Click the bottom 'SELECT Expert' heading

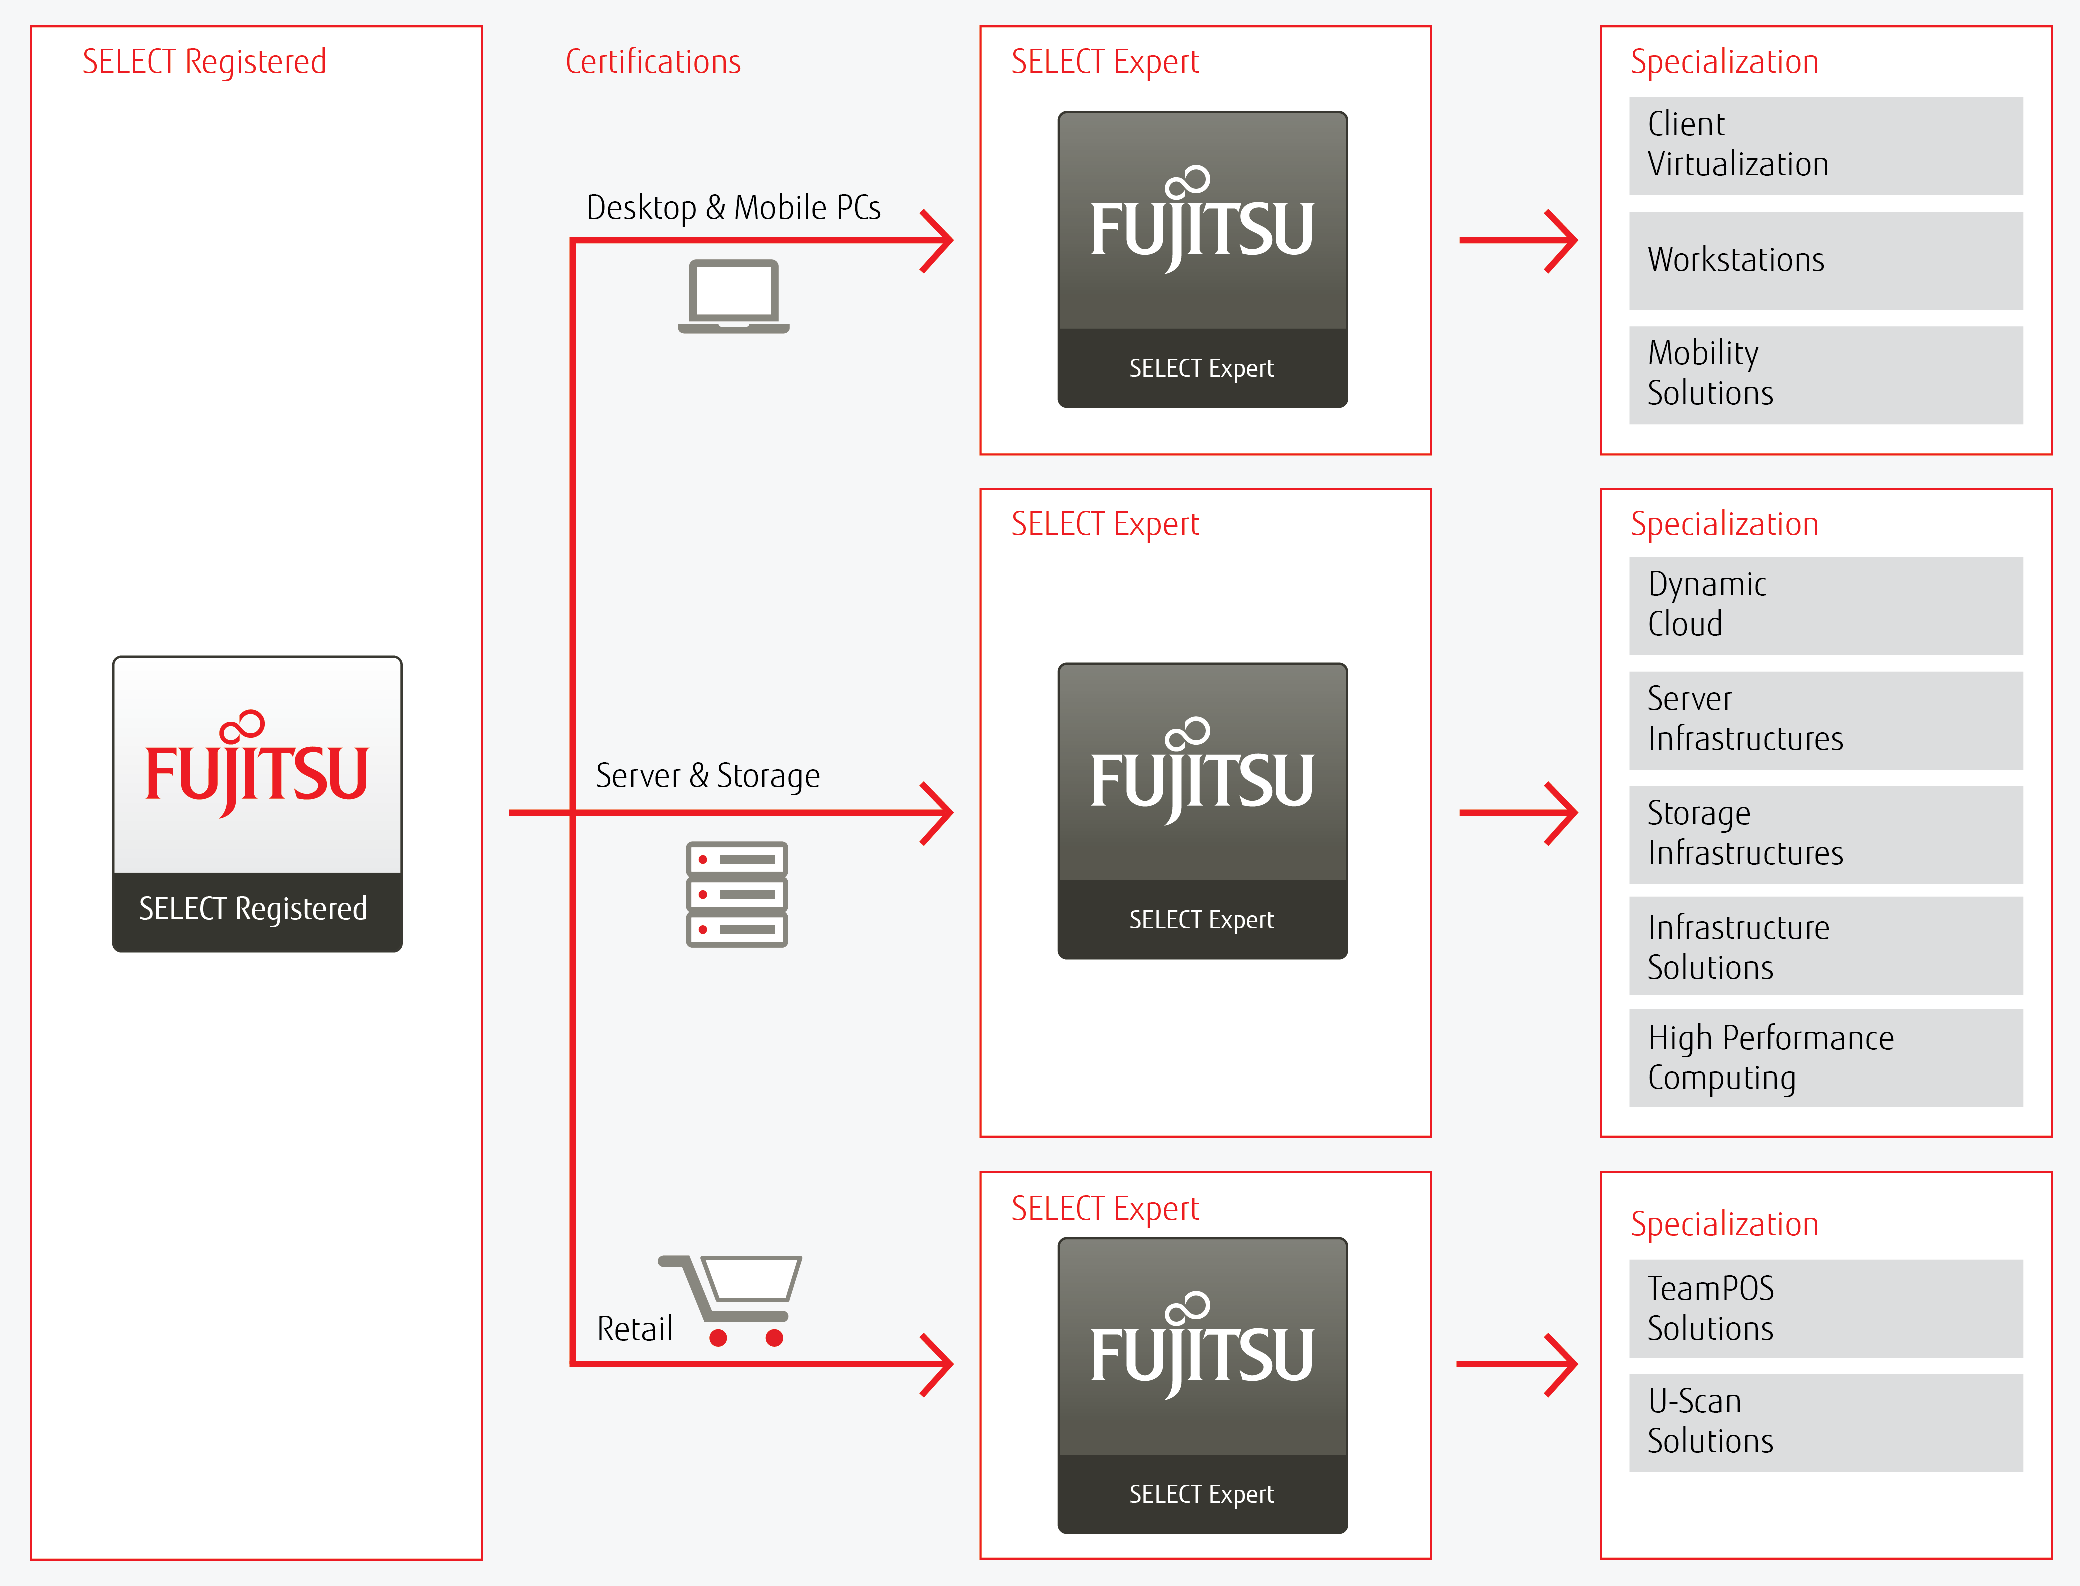(x=1105, y=1209)
